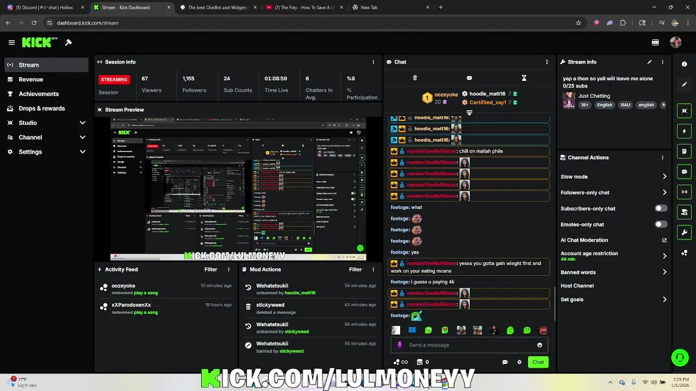Open the popout window icon in the top bar

655,42
